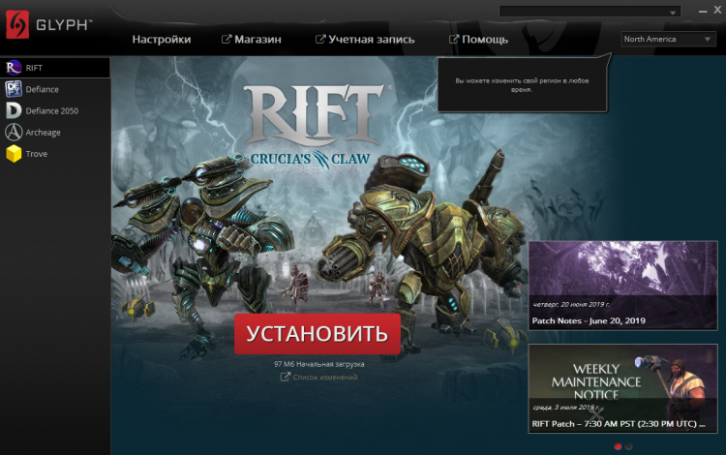
Task: Open Настройки menu
Action: coord(162,40)
